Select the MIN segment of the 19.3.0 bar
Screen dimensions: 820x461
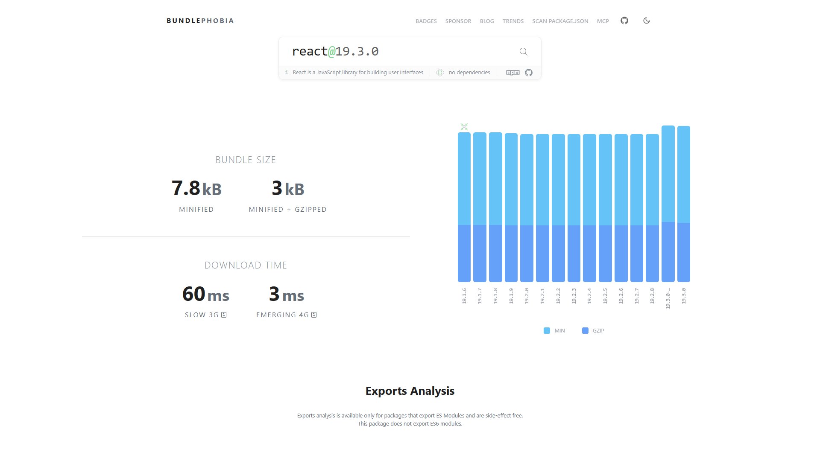[x=684, y=174]
